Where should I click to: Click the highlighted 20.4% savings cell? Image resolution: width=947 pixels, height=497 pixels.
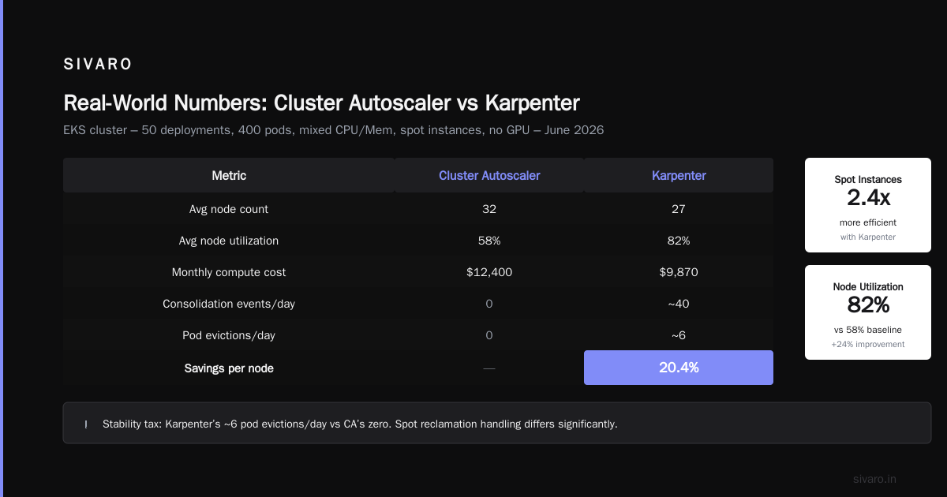[679, 368]
